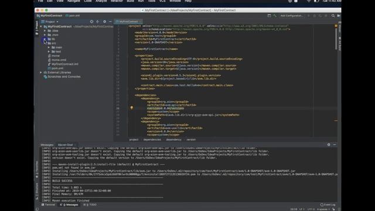375x211 pixels.
Task: Click the 'Maven execution finished' output line
Action: (x=70, y=200)
